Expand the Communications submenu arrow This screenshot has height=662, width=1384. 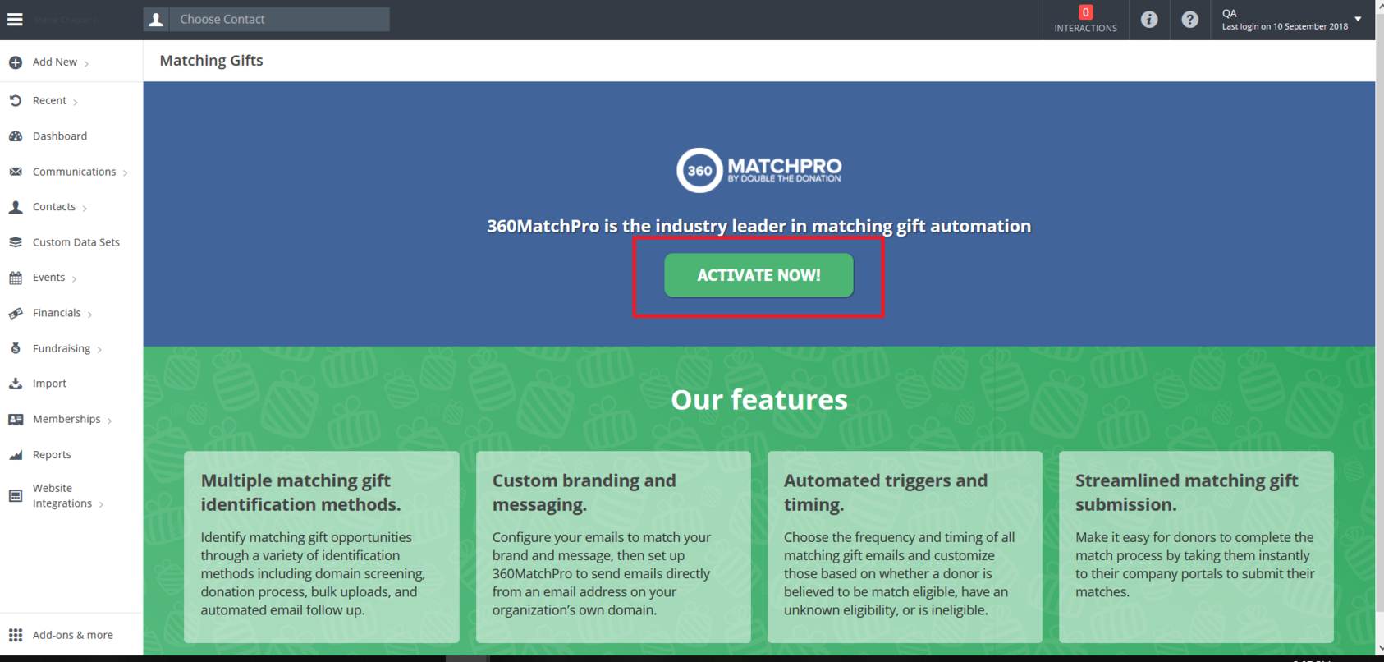click(125, 172)
